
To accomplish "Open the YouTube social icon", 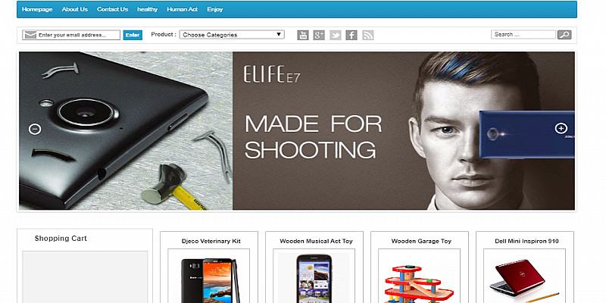I will click(302, 35).
